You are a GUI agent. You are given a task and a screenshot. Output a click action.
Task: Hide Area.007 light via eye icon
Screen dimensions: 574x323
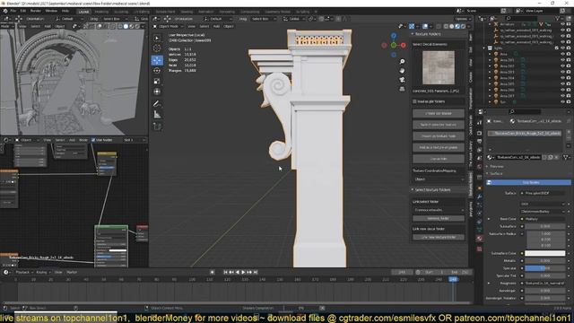[x=562, y=96]
